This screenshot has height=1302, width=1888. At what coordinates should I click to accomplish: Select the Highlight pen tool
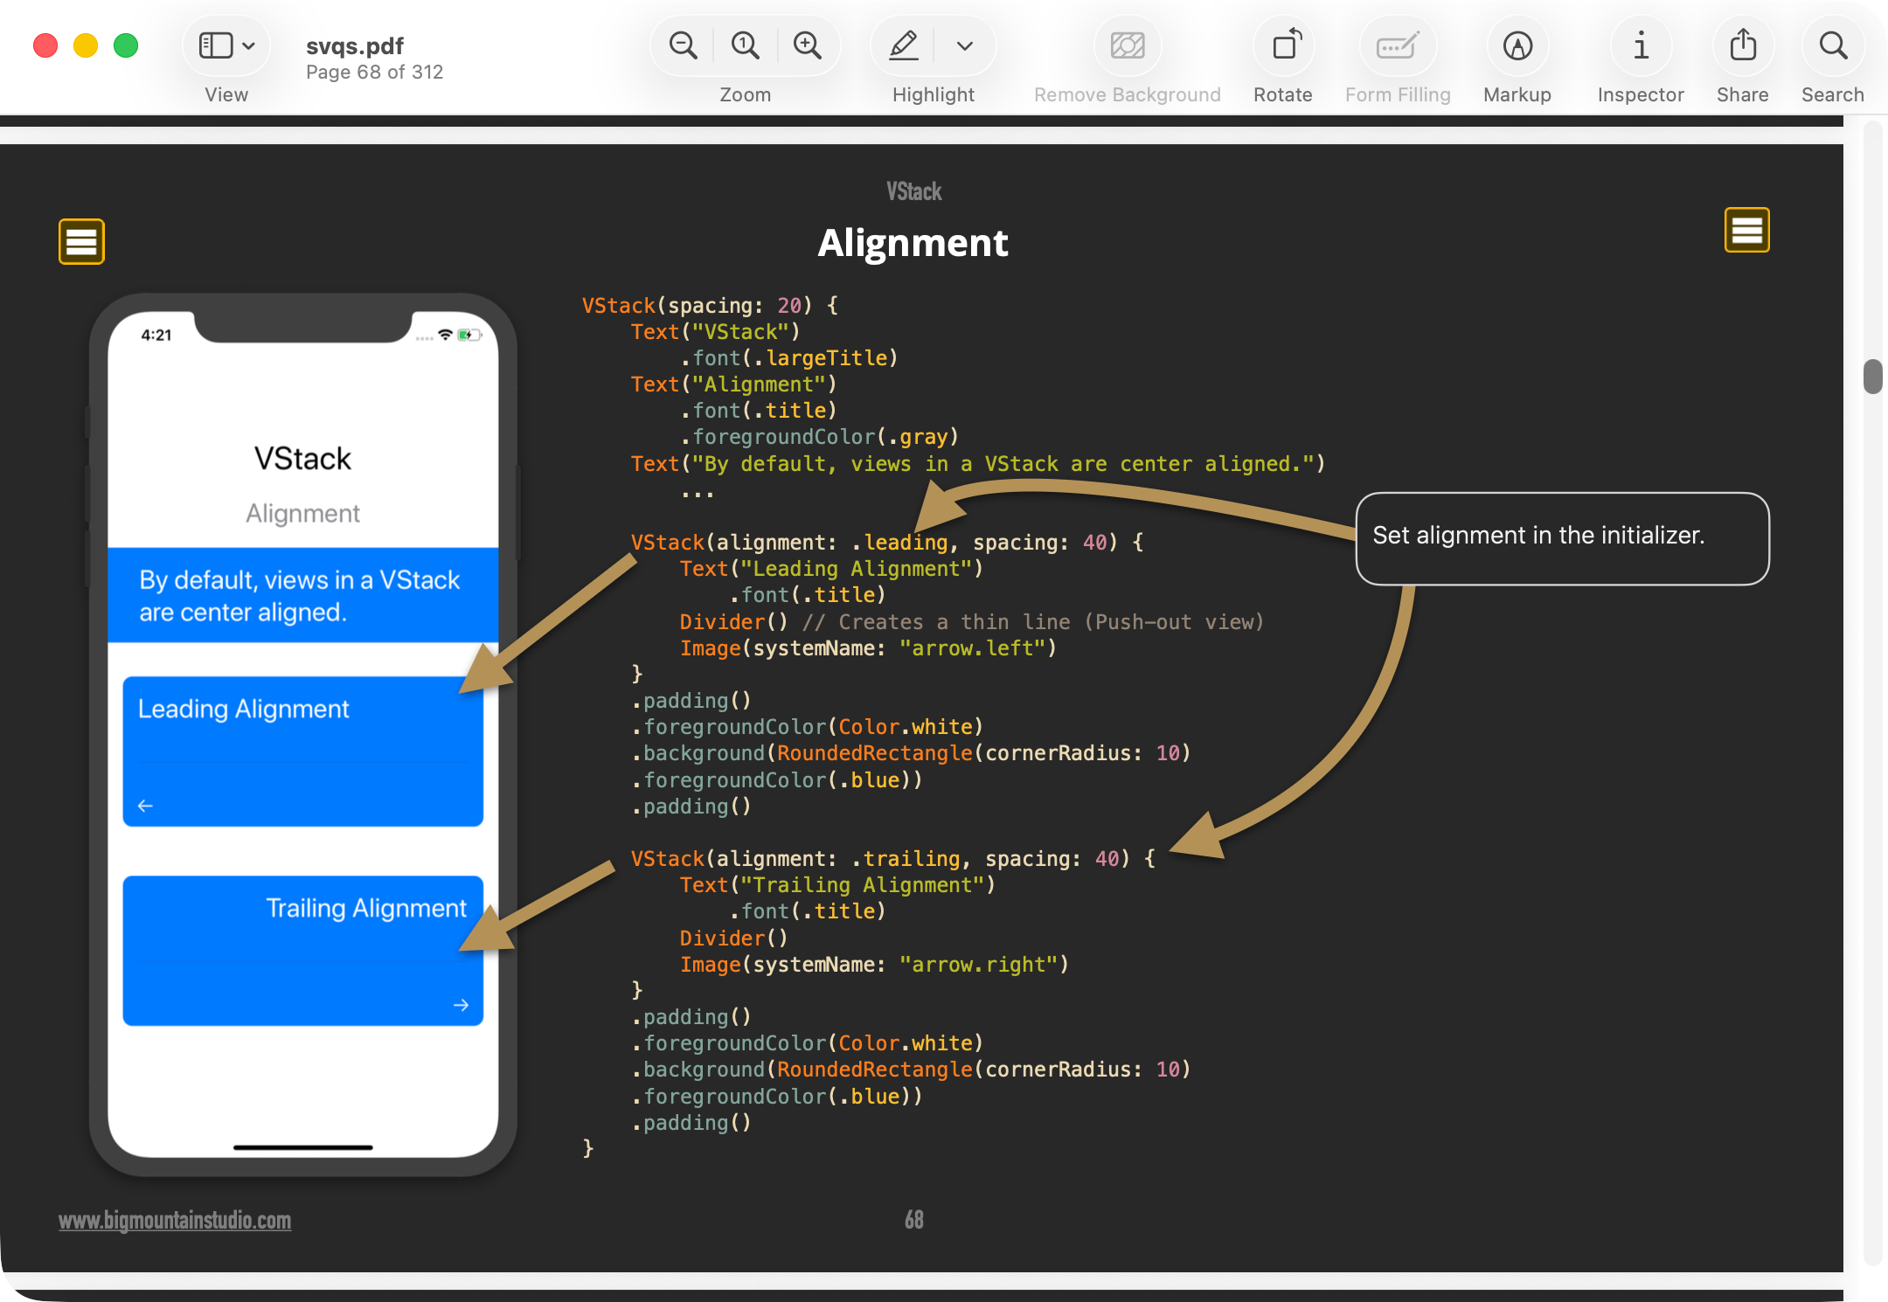[904, 45]
